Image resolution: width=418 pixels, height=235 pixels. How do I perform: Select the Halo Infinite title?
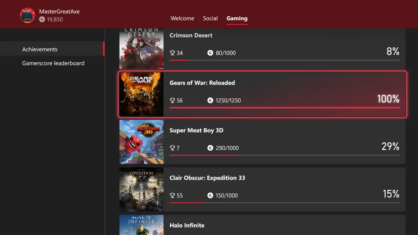[187, 225]
